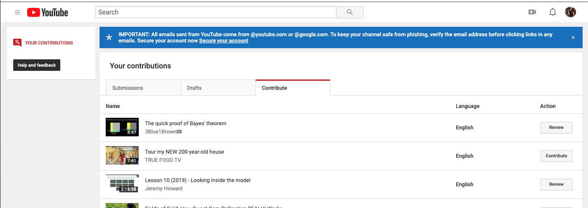Review the Bayes' theorem video
The height and width of the screenshot is (208, 588).
(x=556, y=128)
